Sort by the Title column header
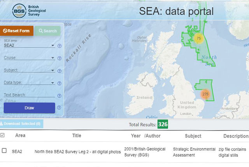The image size is (249, 167). (x=77, y=136)
